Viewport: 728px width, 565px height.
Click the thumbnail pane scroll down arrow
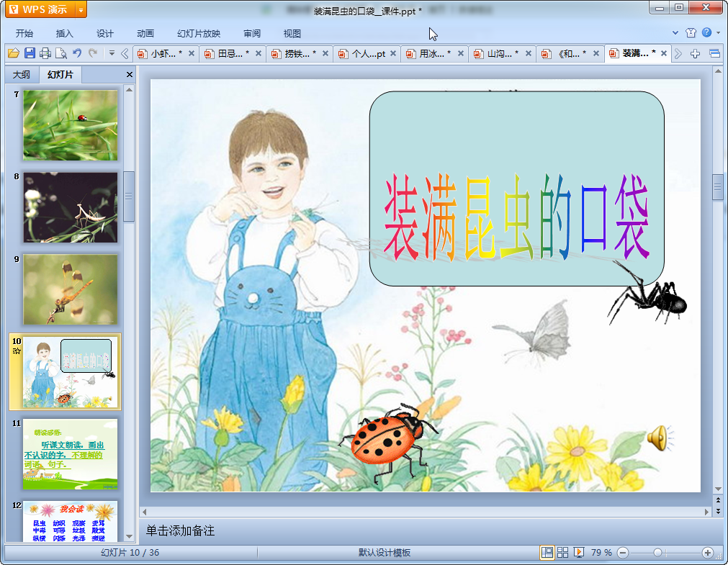tap(130, 537)
